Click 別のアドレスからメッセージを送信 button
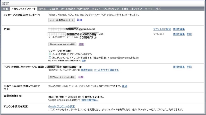 click(62, 44)
